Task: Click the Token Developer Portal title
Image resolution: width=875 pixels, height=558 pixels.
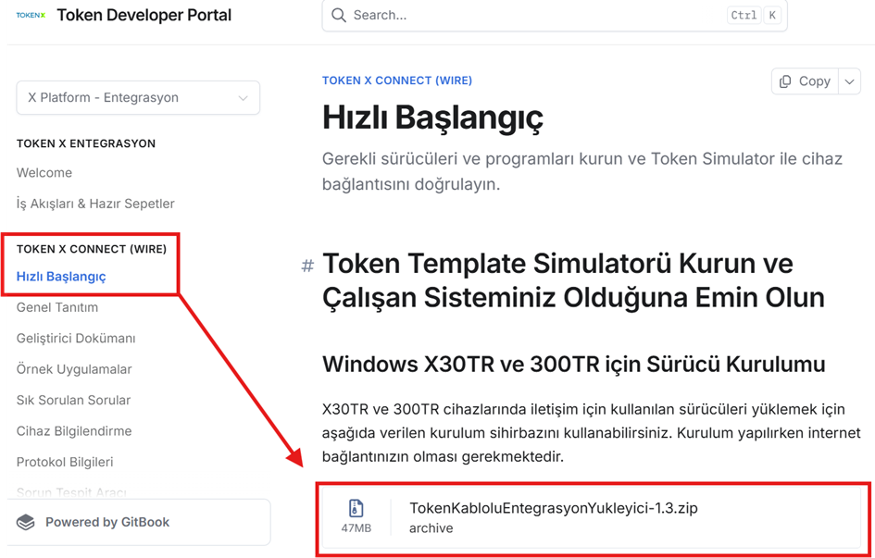Action: [144, 15]
